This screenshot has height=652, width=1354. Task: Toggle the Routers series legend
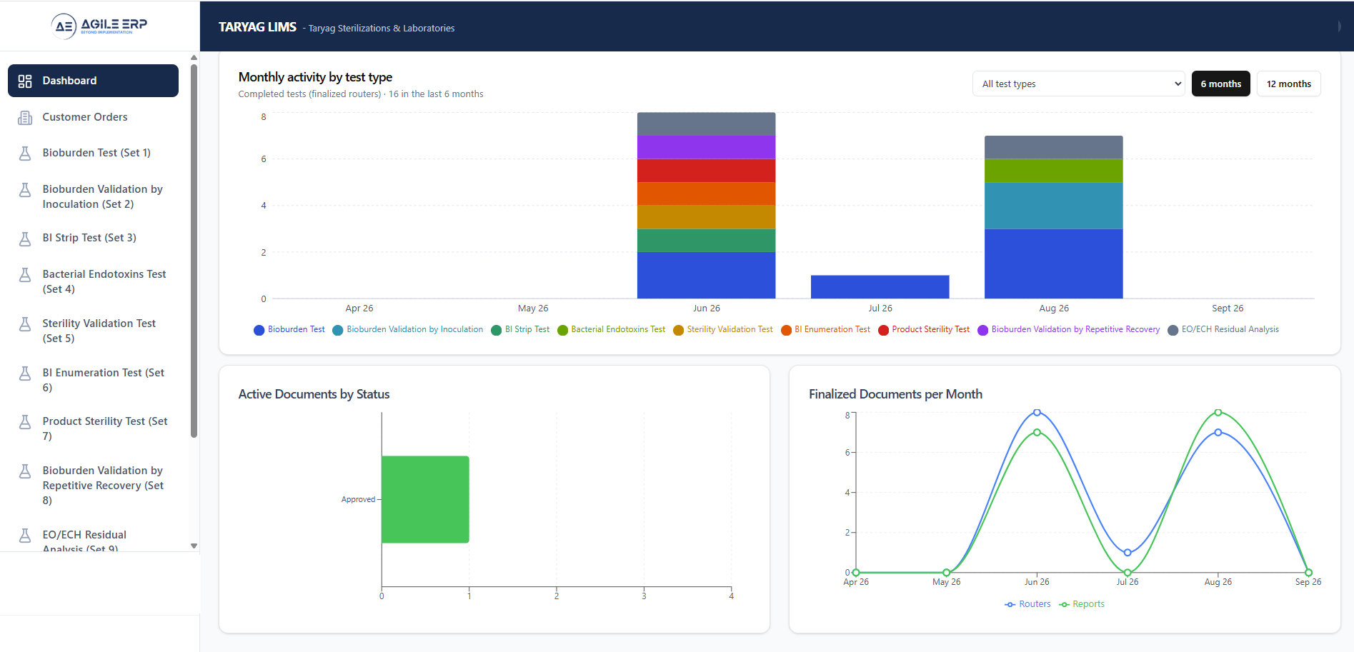click(1027, 604)
